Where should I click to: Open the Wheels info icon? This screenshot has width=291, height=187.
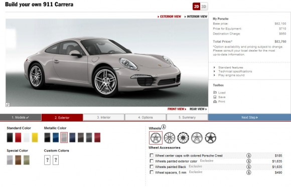(x=164, y=127)
